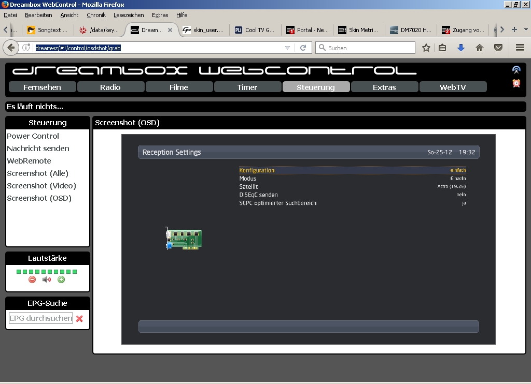Switch to the /data/key tab
The width and height of the screenshot is (531, 384).
coord(99,30)
